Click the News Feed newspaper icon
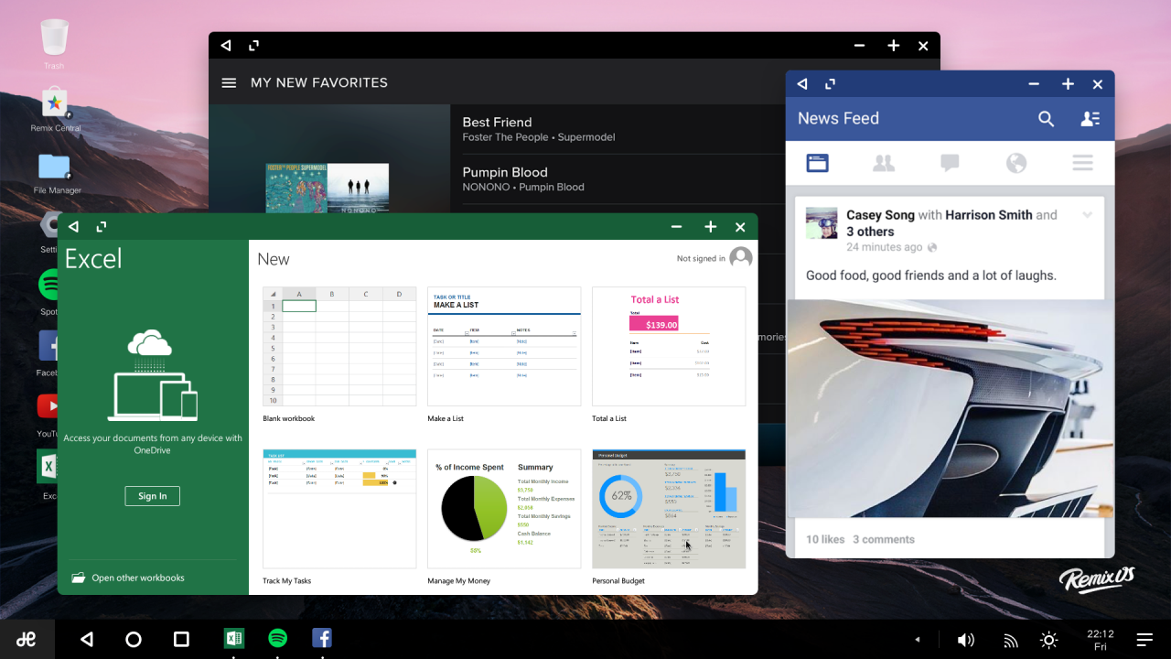Screen dimensions: 1171x659 (817, 162)
